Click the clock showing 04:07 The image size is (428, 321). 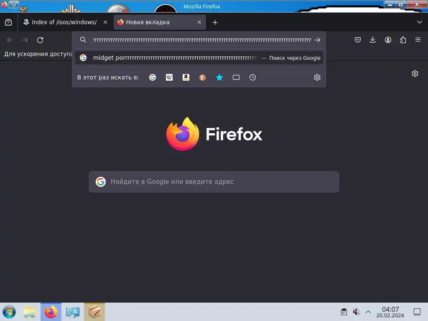pos(390,312)
